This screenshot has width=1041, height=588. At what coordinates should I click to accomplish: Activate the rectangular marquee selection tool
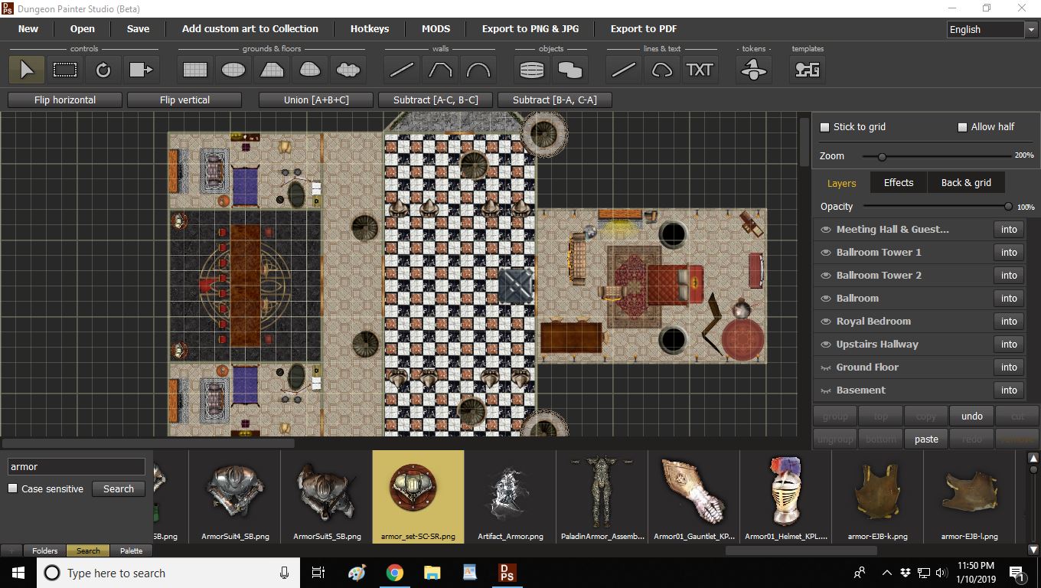[x=65, y=70]
